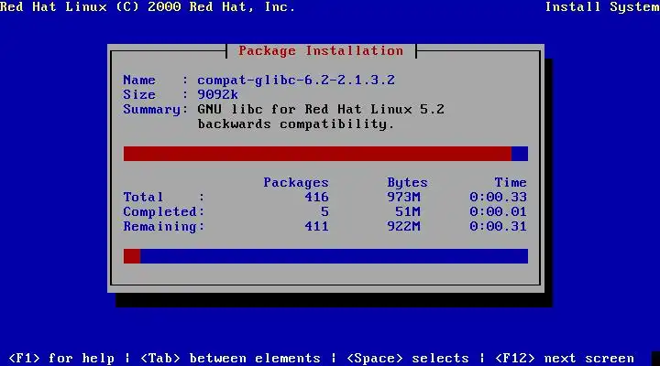The image size is (660, 366).
Task: Click the 'Completed' row label
Action: 159,211
